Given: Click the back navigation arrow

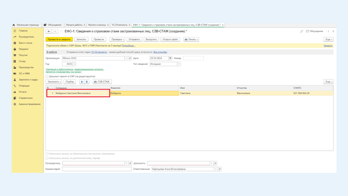Looking at the screenshot, I should (x=48, y=31).
